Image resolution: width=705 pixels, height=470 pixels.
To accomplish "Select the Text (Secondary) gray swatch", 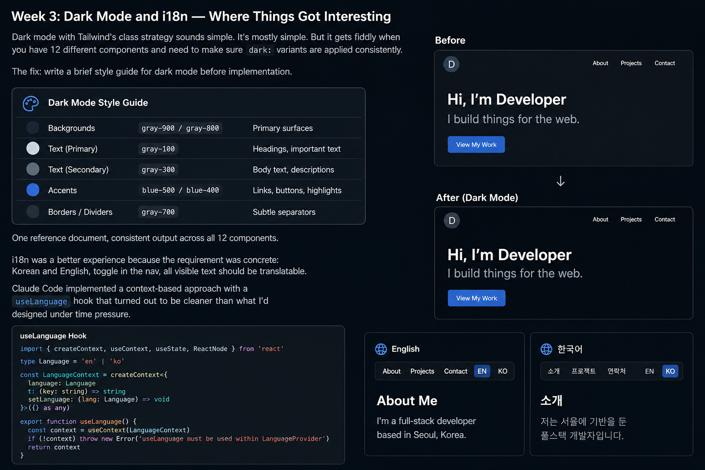I will point(33,169).
